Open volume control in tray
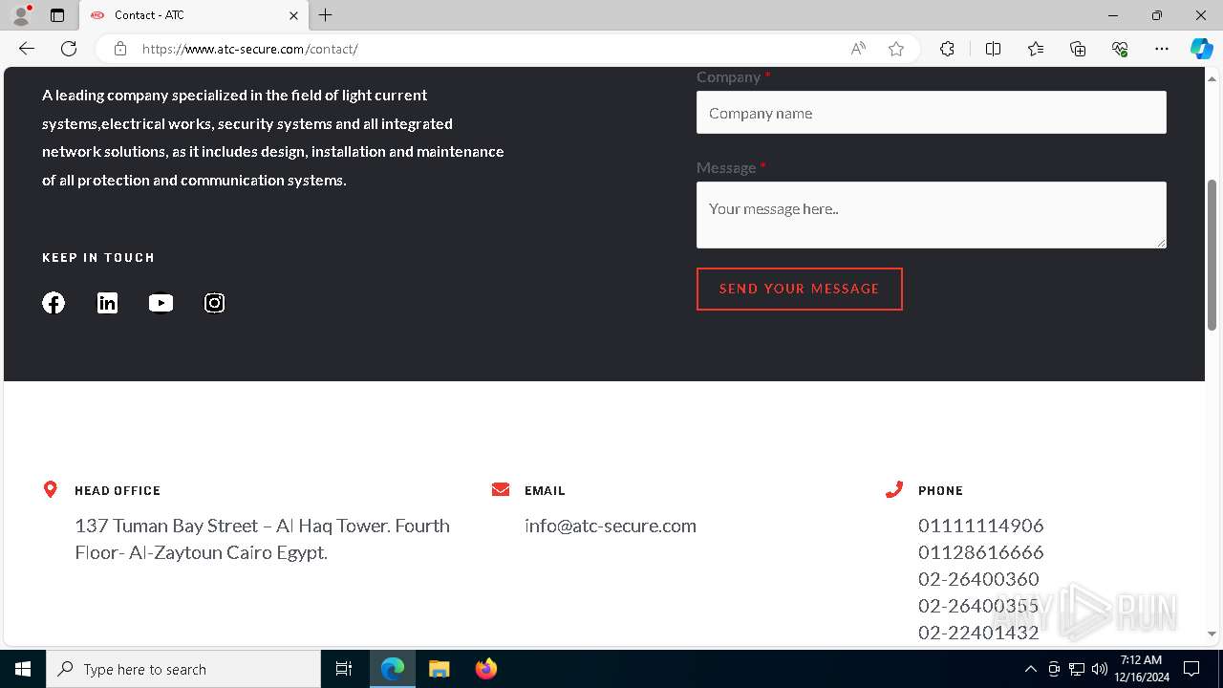Screen dimensions: 1223x688 click(1099, 669)
